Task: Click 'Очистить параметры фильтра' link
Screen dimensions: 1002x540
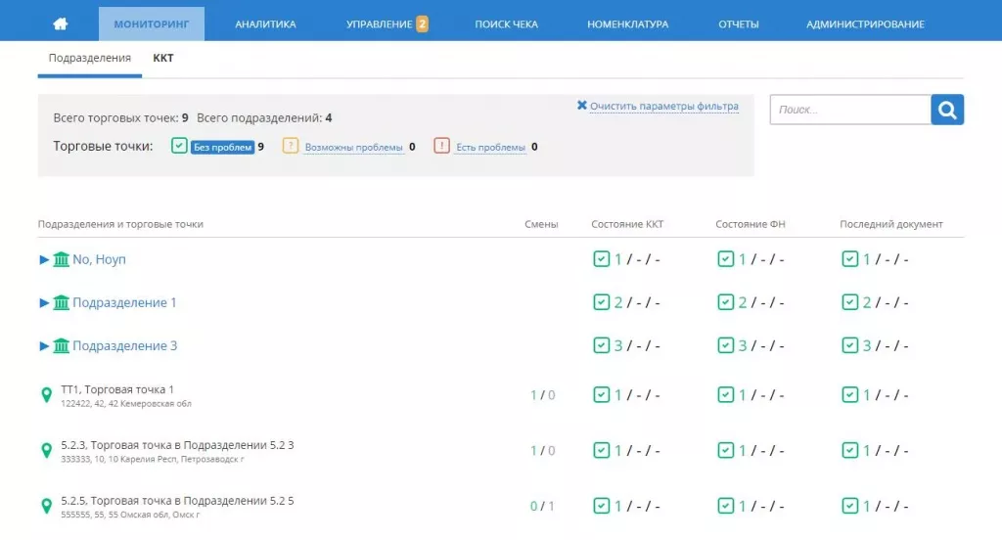Action: tap(663, 107)
